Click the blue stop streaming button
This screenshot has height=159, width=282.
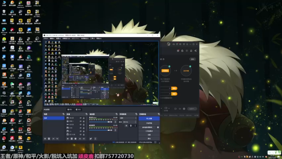149,118
